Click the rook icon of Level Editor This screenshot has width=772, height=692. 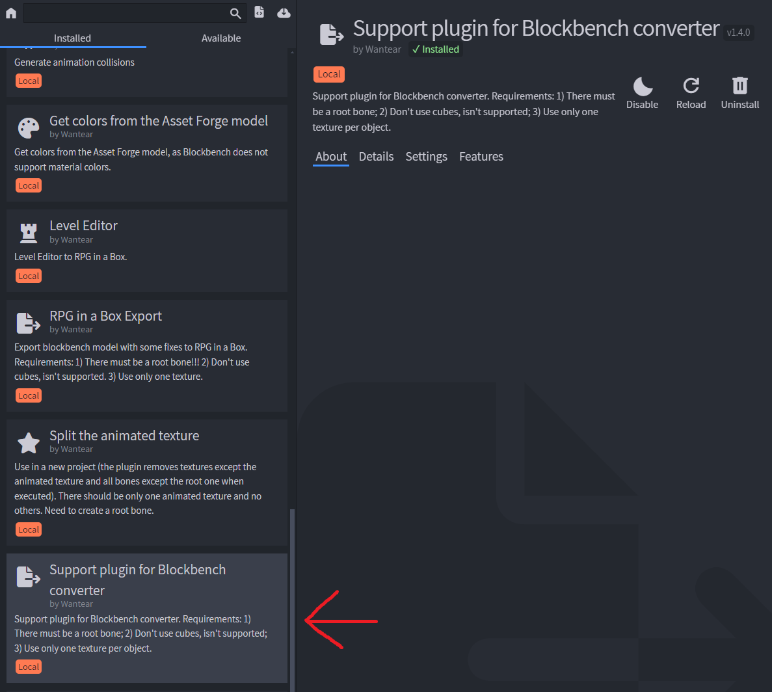(x=29, y=233)
